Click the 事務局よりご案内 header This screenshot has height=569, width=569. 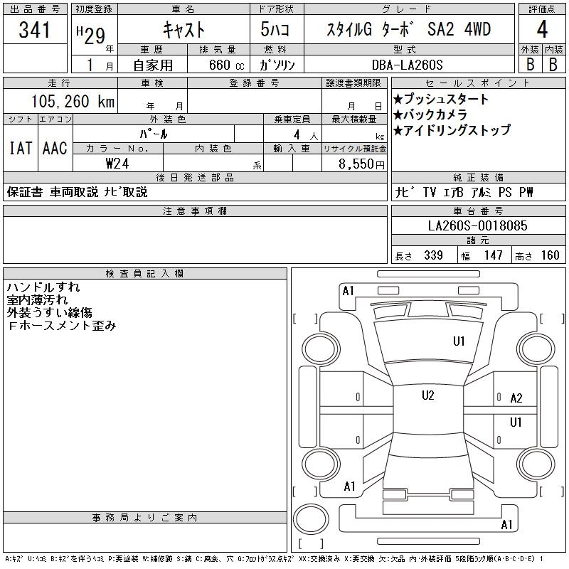(144, 518)
